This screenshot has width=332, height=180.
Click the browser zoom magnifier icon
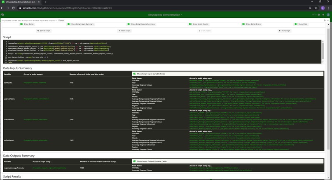point(310,8)
